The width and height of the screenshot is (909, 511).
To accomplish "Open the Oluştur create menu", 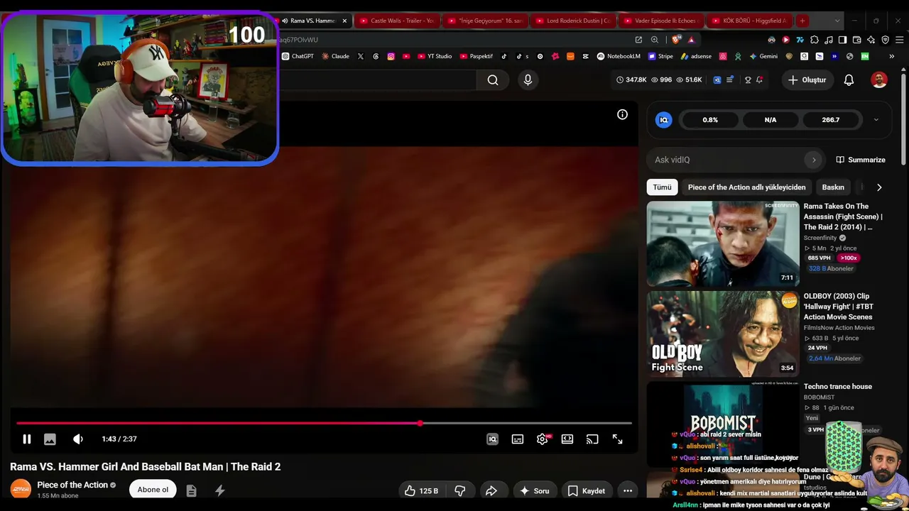I will (x=807, y=80).
